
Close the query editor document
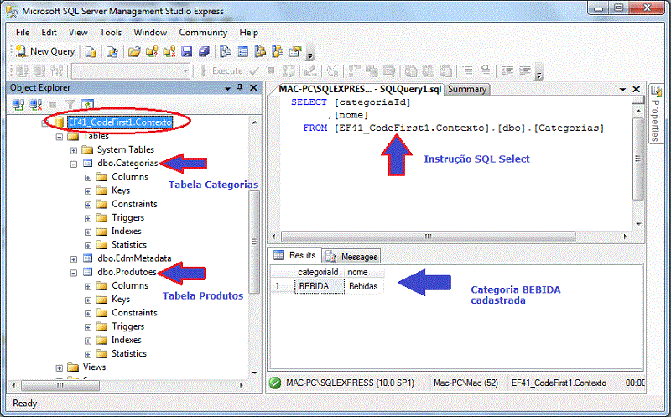tap(637, 89)
